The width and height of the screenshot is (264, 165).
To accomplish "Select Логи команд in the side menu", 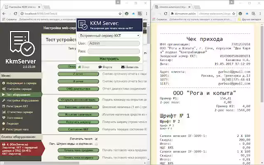I will (18, 118).
